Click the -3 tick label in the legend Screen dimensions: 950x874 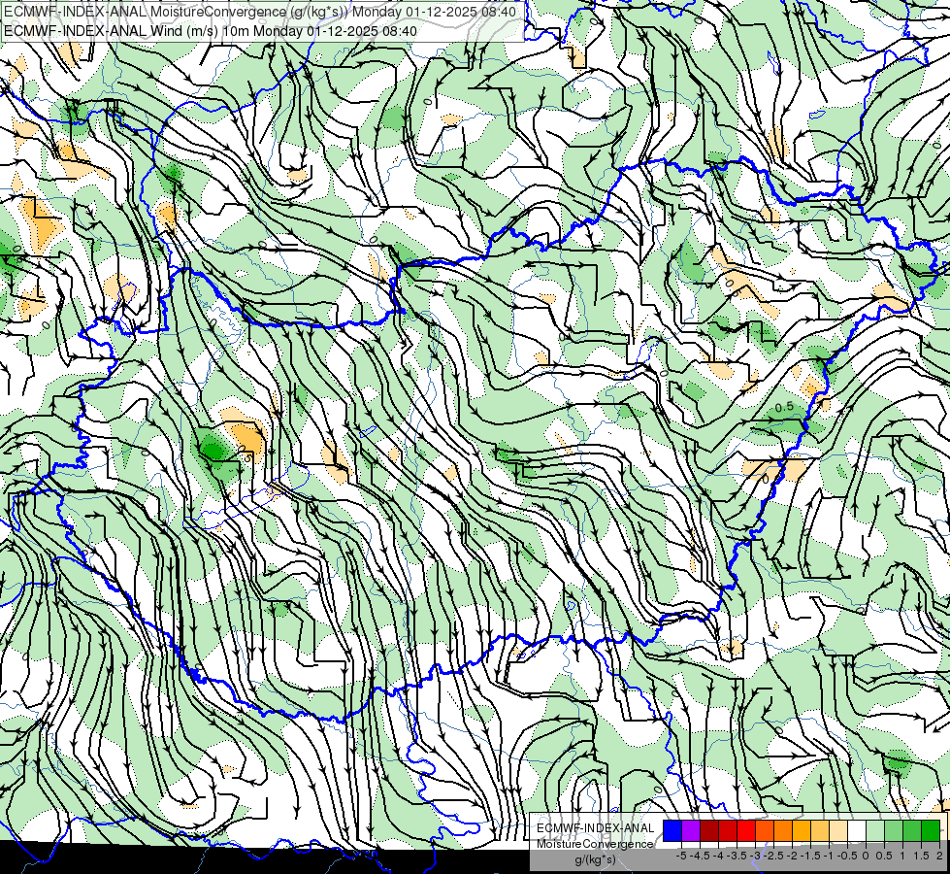755,856
